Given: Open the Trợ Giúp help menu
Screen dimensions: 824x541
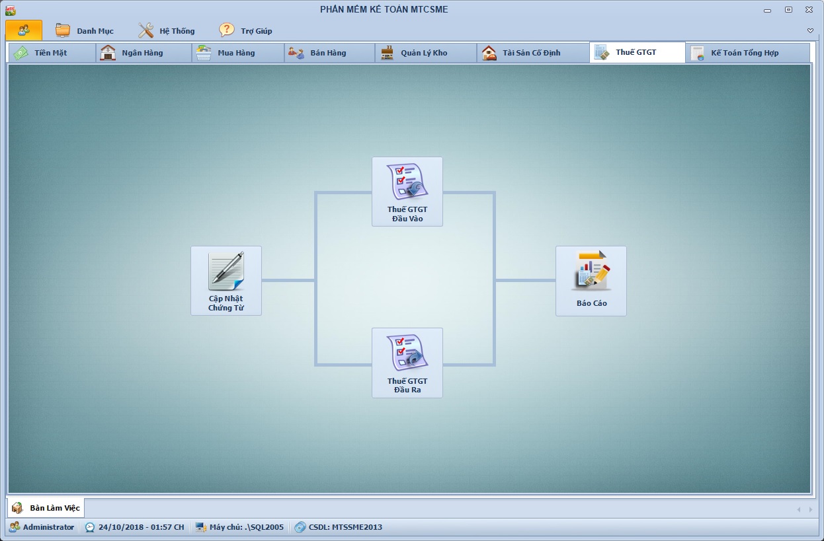Looking at the screenshot, I should click(x=256, y=31).
